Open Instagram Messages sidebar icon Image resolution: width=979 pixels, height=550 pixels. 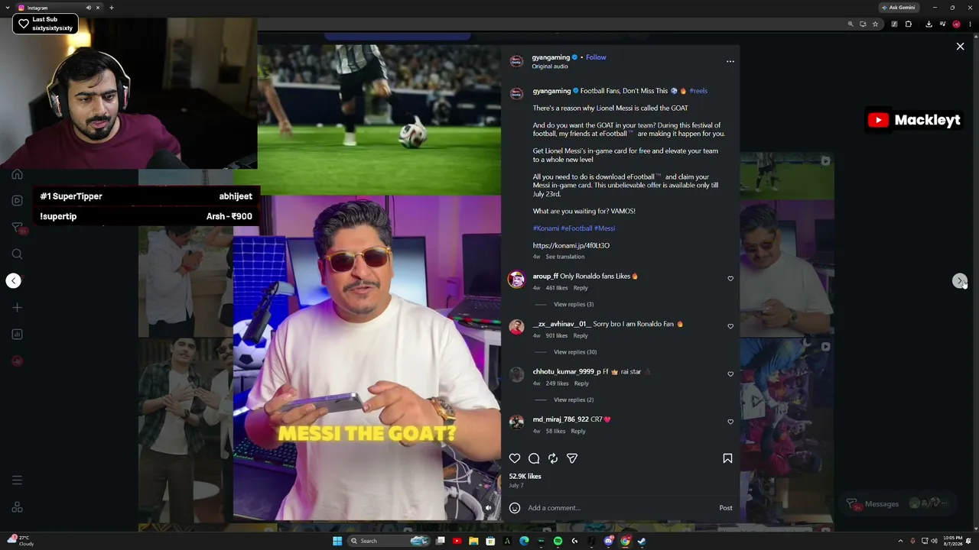pos(17,227)
